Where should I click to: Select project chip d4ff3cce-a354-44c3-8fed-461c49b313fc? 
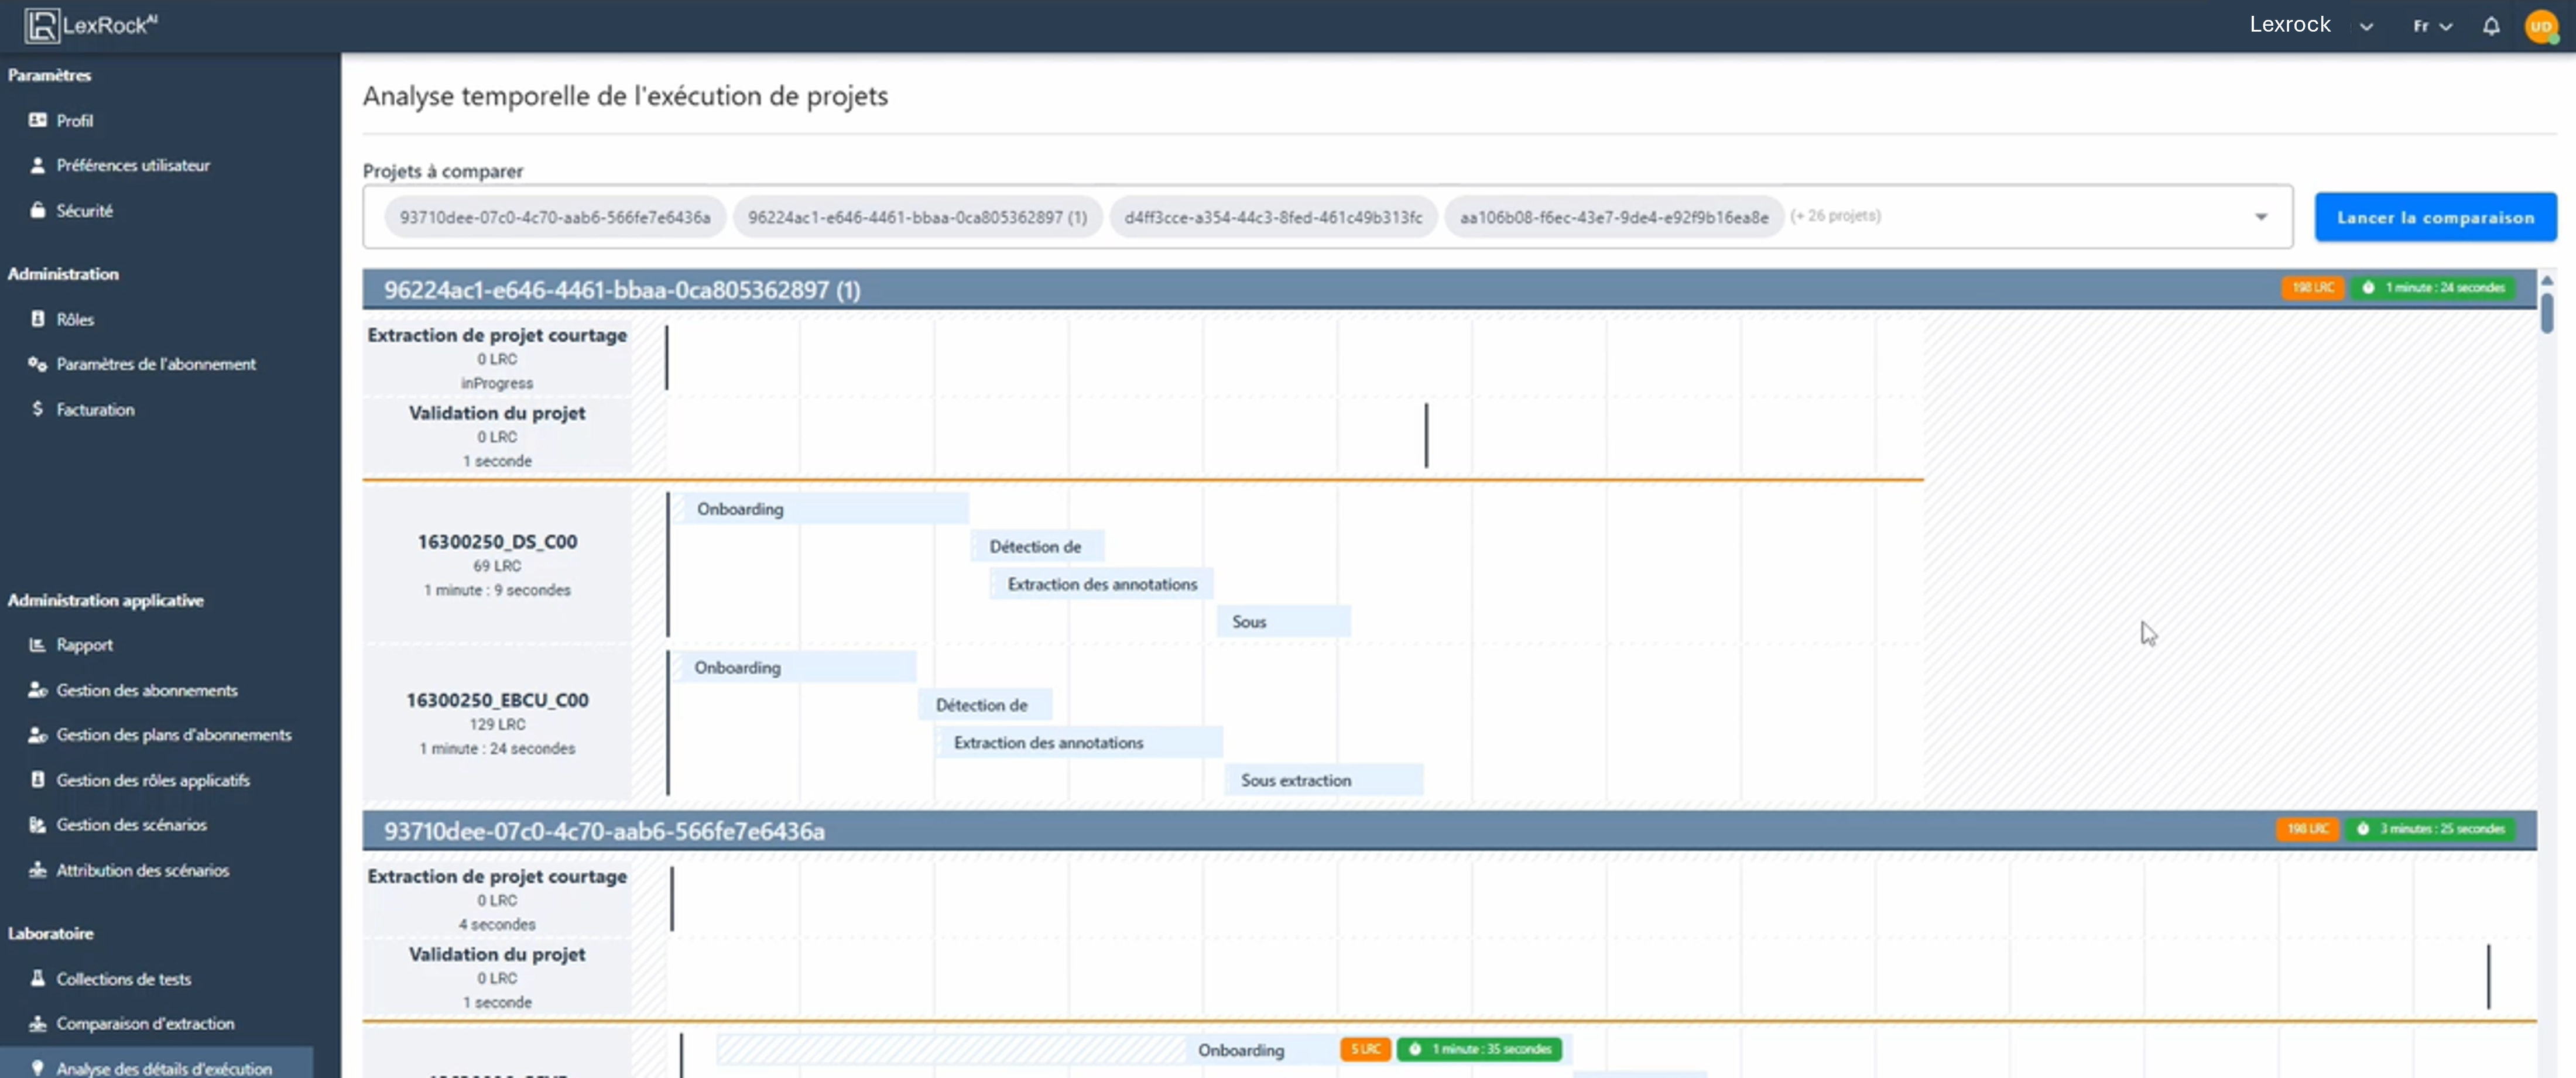[x=1273, y=217]
